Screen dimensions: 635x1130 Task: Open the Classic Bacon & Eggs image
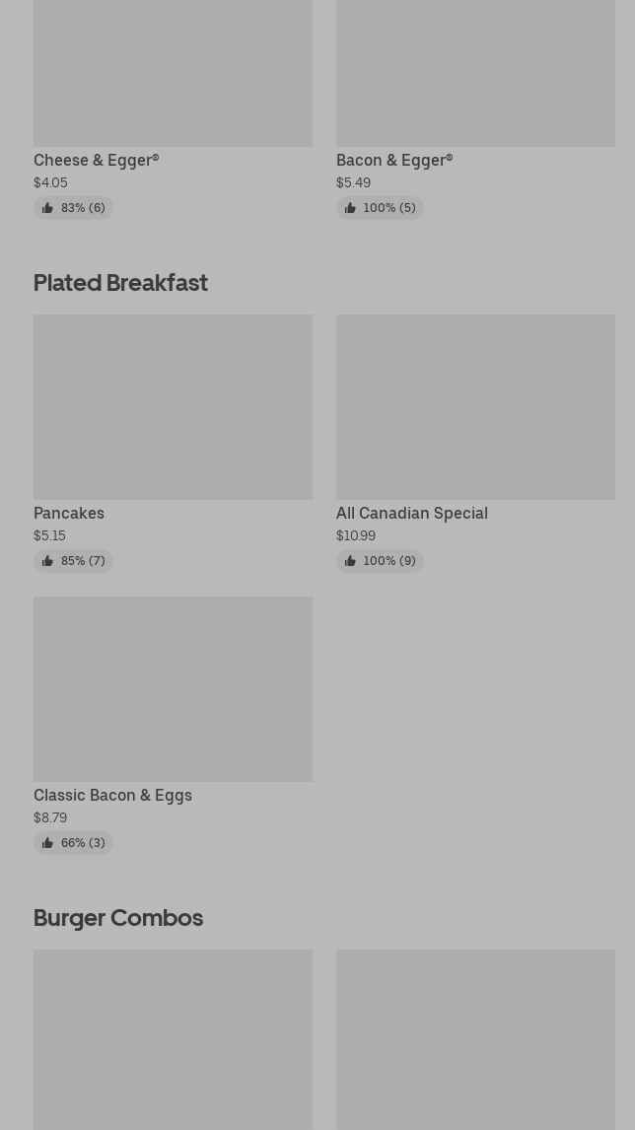point(173,688)
